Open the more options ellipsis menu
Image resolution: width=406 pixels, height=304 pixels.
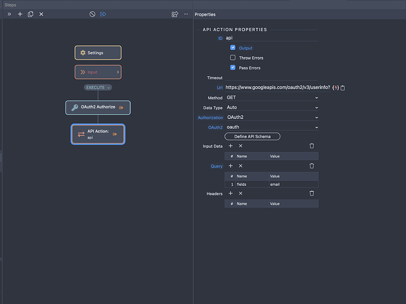pyautogui.click(x=186, y=14)
